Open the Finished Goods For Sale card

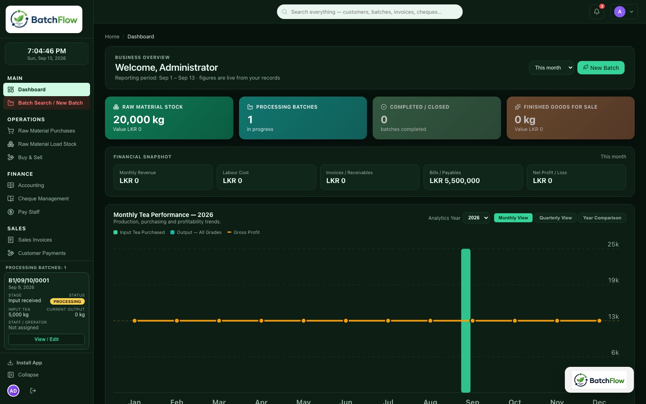coord(570,118)
